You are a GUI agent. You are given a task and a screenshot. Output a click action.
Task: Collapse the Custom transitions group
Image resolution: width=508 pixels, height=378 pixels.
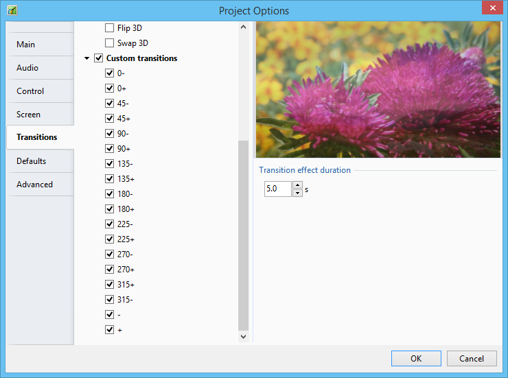point(86,58)
